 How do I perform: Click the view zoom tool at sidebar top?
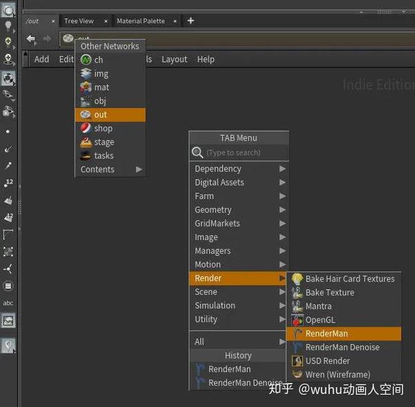(x=8, y=10)
